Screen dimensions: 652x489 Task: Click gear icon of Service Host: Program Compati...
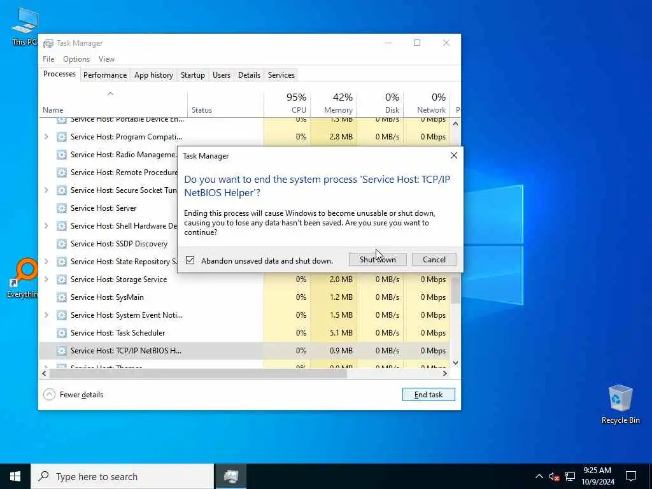click(x=62, y=137)
